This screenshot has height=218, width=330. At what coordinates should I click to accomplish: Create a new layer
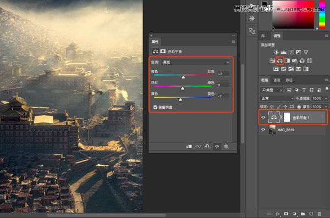(x=311, y=214)
